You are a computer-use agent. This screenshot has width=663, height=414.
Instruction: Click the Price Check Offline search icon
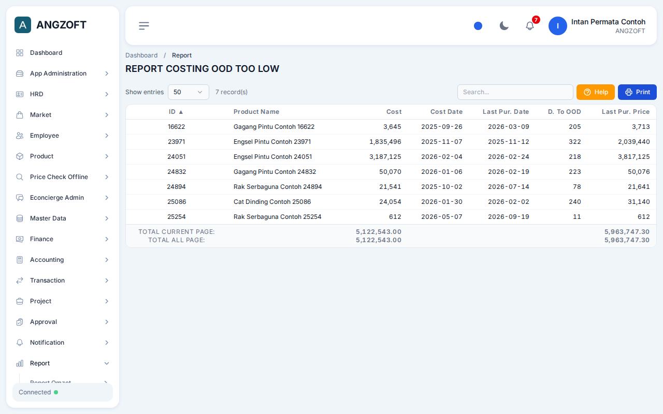coord(20,177)
